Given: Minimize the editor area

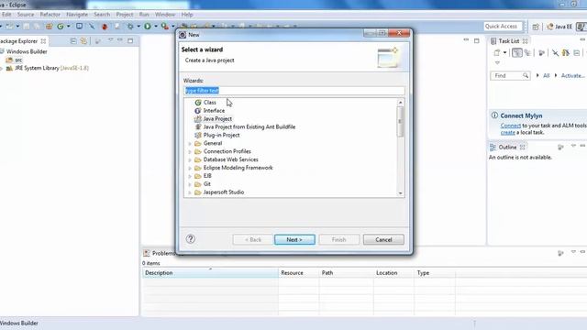Looking at the screenshot, I should click(466, 39).
